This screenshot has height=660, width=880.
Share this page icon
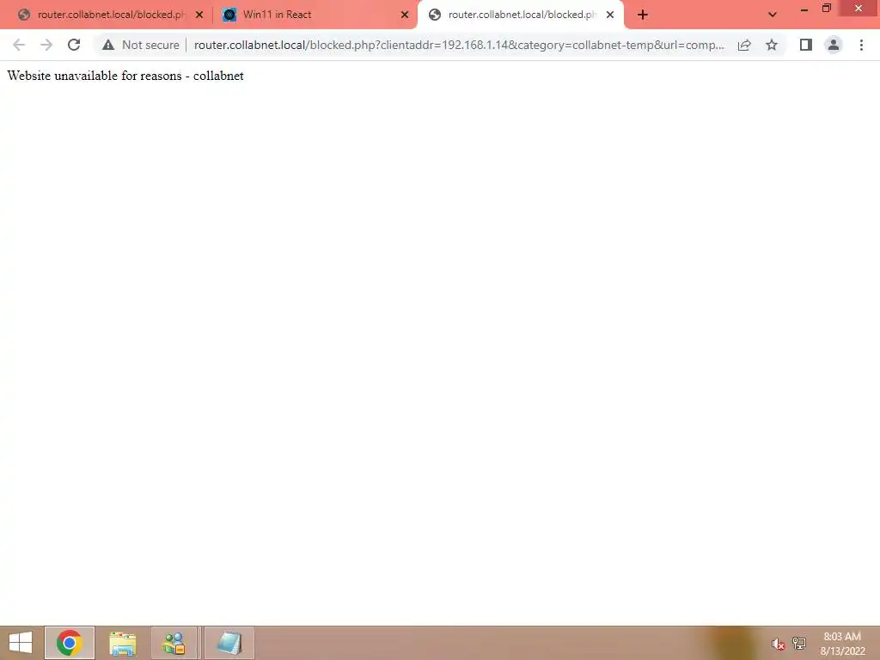[744, 45]
